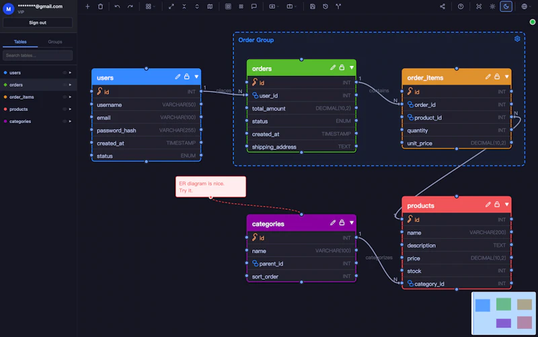Toggle visibility eye for users in sidebar
The width and height of the screenshot is (538, 337).
click(x=65, y=73)
